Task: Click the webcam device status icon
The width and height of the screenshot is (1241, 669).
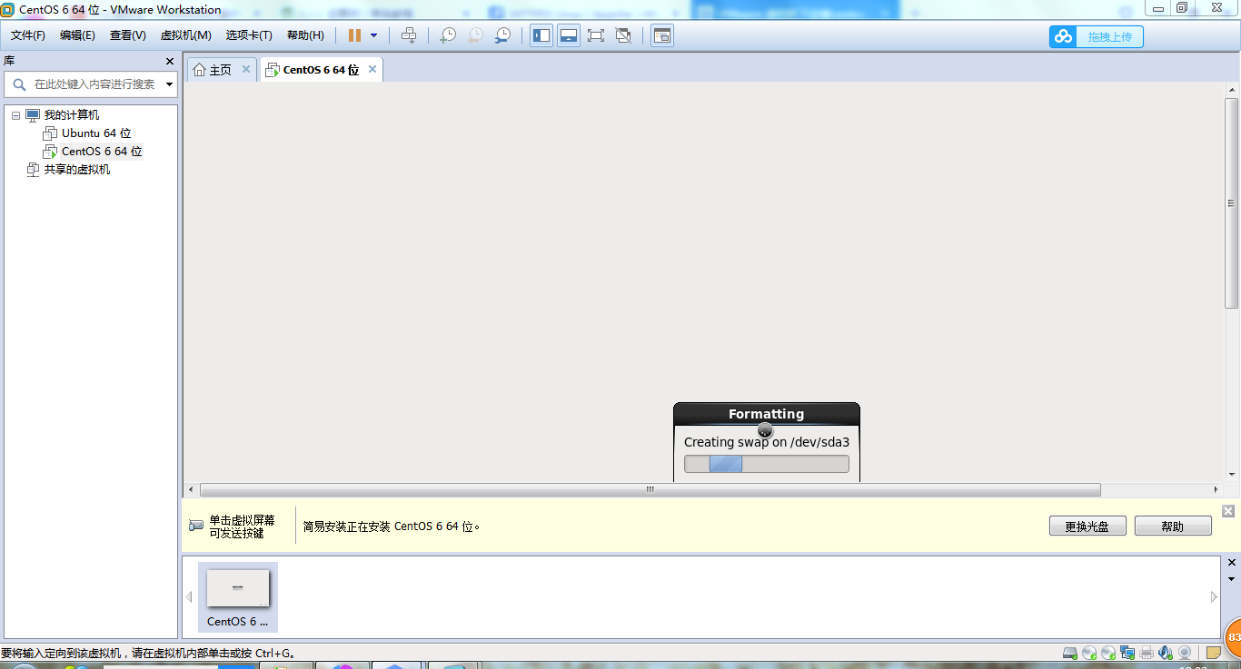Action: click(x=1185, y=653)
